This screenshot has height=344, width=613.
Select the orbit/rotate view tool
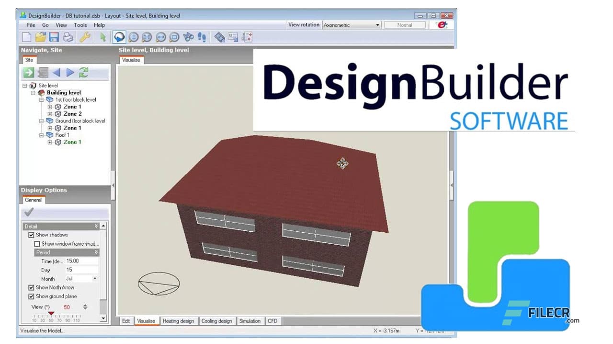pyautogui.click(x=119, y=37)
